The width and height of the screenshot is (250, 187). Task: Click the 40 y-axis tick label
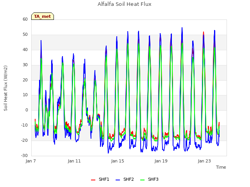25,49
